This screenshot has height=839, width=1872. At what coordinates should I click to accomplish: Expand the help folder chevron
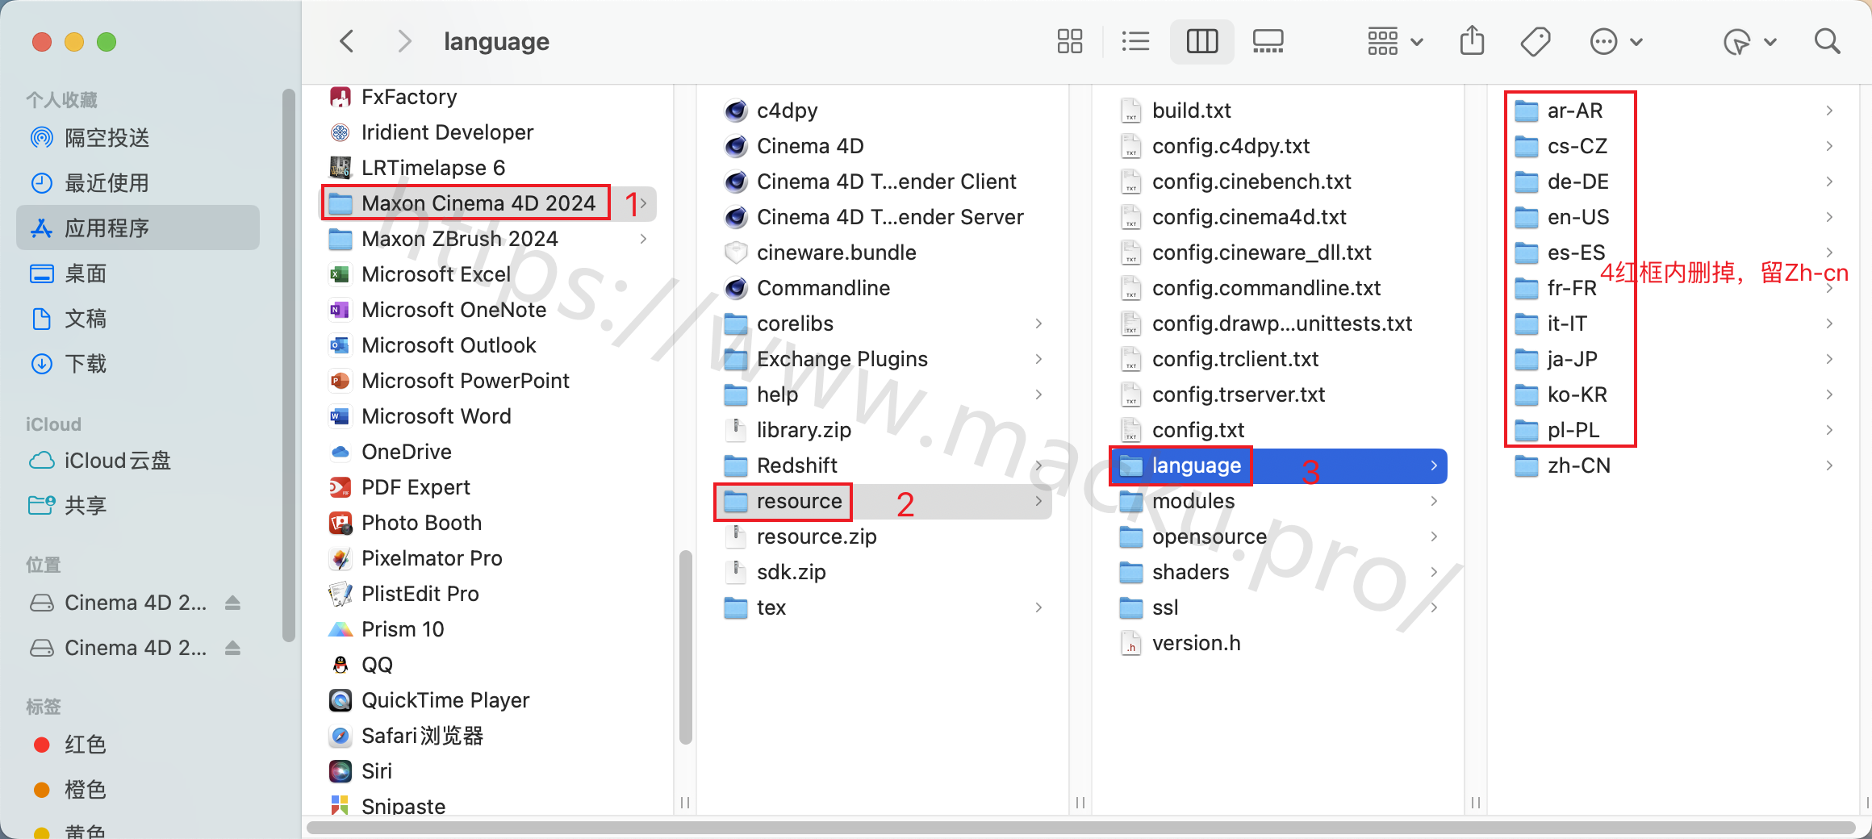[1038, 394]
